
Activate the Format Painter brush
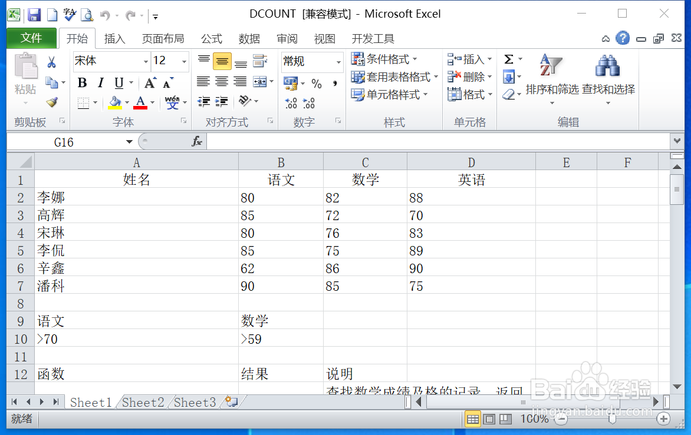pos(52,102)
